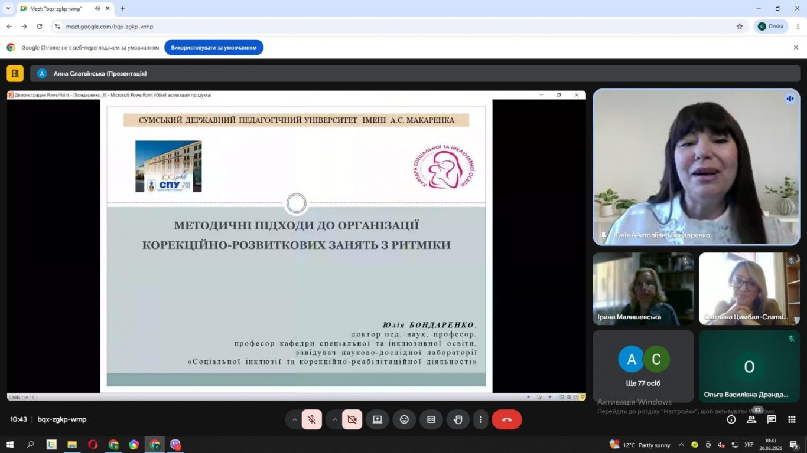Click the present screen button

coord(378,419)
